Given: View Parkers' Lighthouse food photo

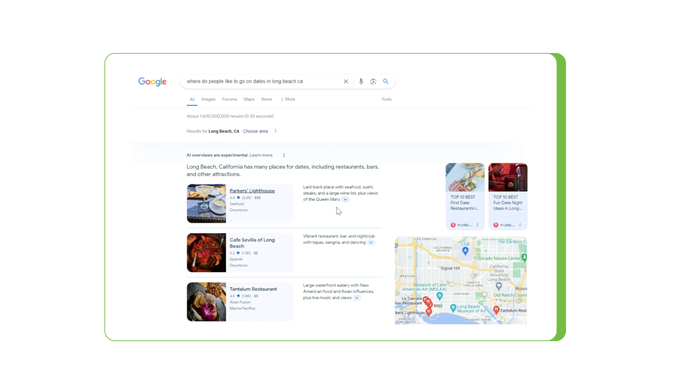Looking at the screenshot, I should 206,204.
